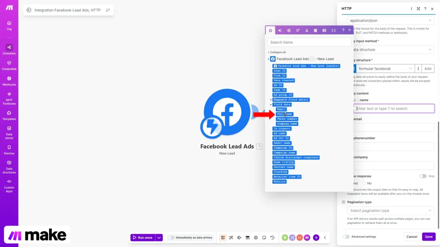Open the scenario history icon

click(272, 238)
